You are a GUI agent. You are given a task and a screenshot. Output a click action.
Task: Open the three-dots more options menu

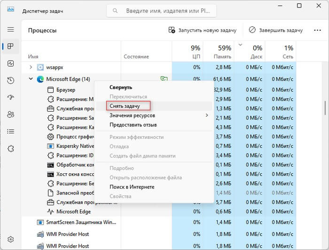tap(317, 30)
